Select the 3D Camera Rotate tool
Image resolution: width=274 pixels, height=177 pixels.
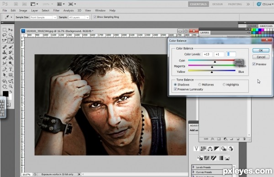tap(11, 81)
